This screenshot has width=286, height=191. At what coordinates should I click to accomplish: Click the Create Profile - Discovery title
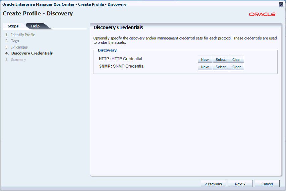(38, 13)
